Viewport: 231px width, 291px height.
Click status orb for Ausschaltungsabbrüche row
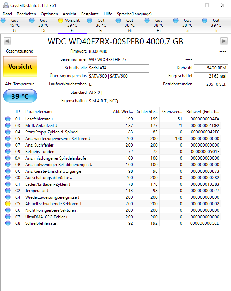coord(8,178)
